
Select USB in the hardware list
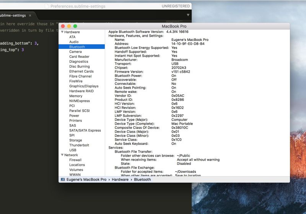pyautogui.click(x=73, y=150)
